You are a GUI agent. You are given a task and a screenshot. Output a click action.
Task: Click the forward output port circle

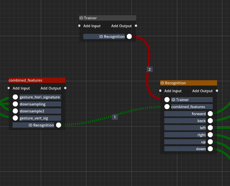pyautogui.click(x=210, y=114)
